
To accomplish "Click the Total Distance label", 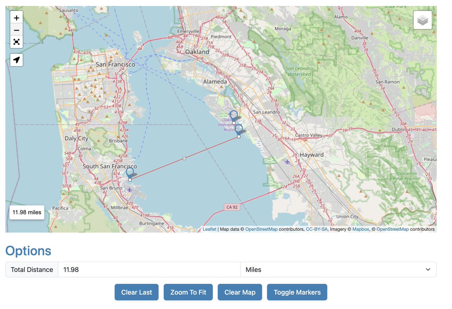I will pos(32,269).
